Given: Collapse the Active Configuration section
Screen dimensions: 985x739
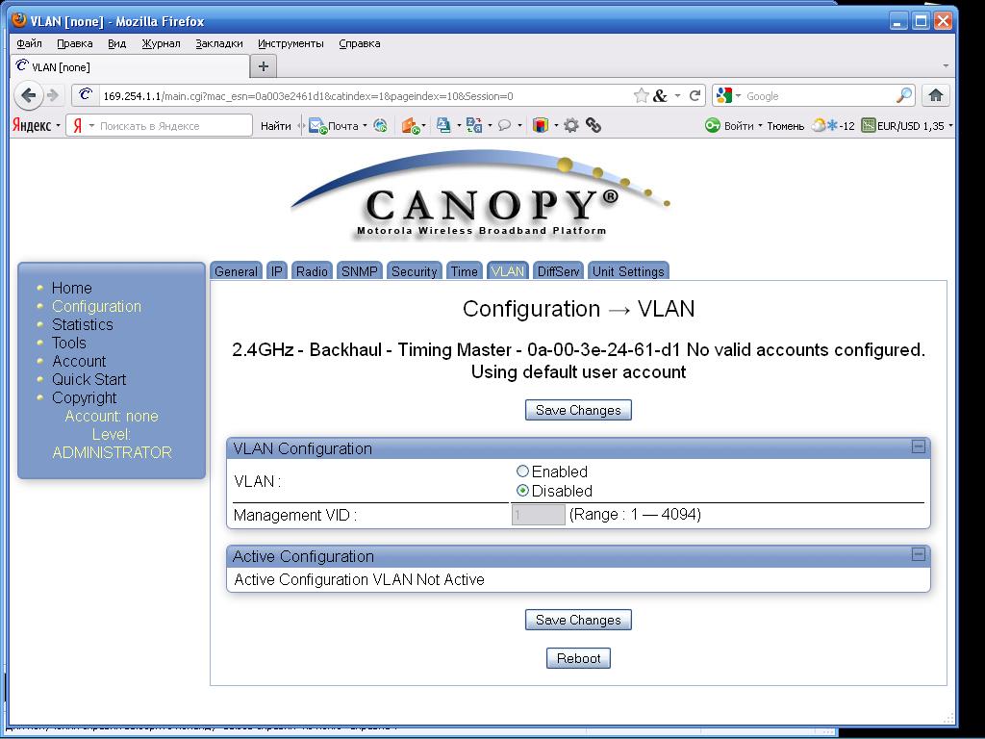Looking at the screenshot, I should (x=919, y=554).
